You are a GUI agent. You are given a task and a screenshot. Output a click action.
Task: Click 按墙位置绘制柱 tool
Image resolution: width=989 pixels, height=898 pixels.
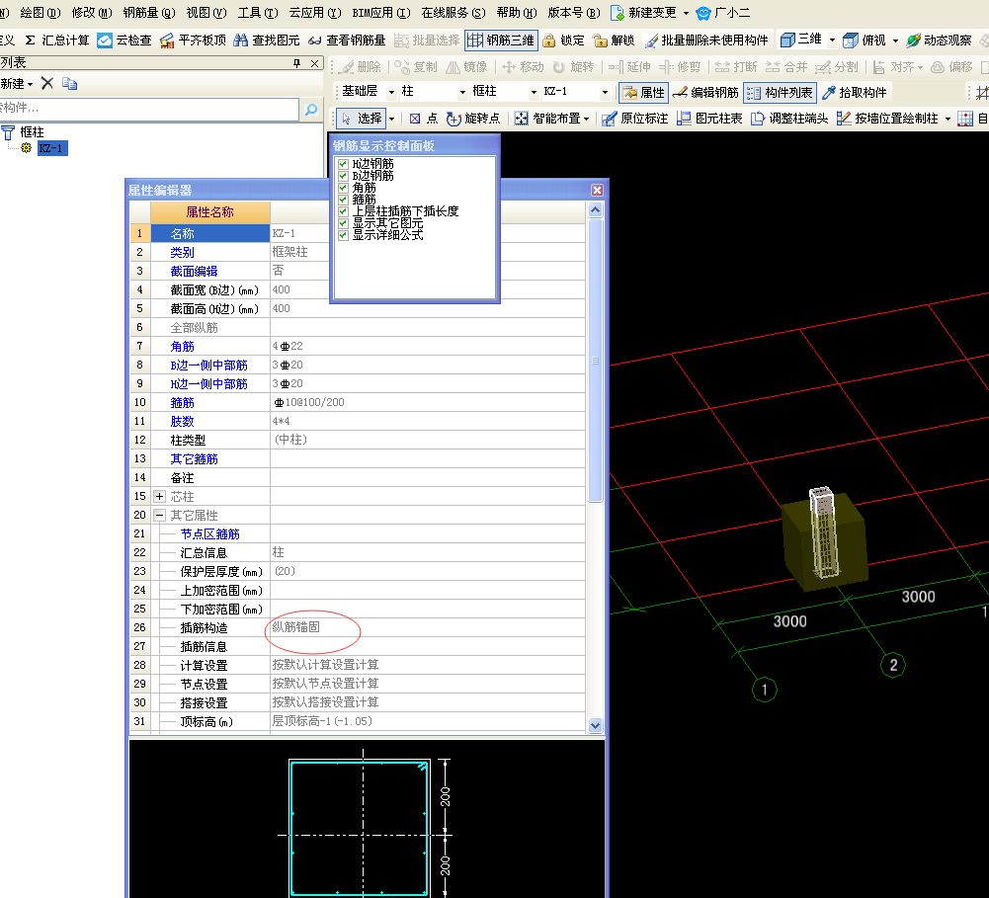(887, 119)
